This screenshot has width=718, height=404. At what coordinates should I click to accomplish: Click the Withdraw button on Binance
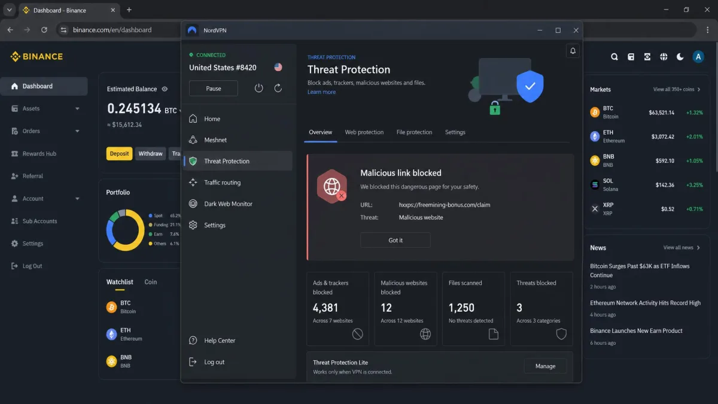pyautogui.click(x=150, y=154)
